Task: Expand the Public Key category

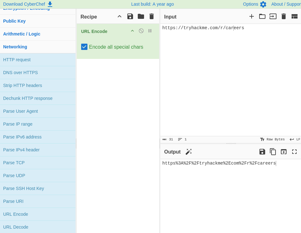Action: pos(38,21)
